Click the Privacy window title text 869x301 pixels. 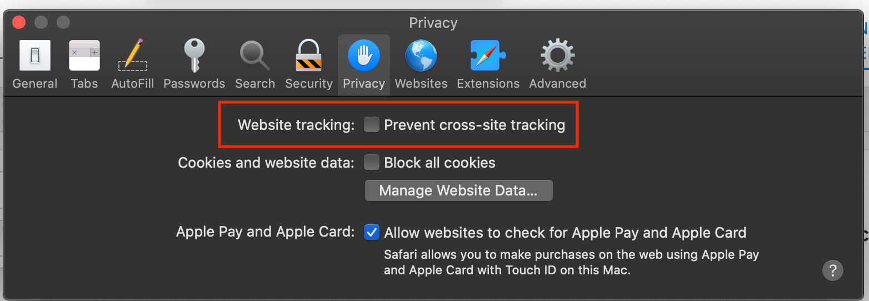(x=433, y=23)
